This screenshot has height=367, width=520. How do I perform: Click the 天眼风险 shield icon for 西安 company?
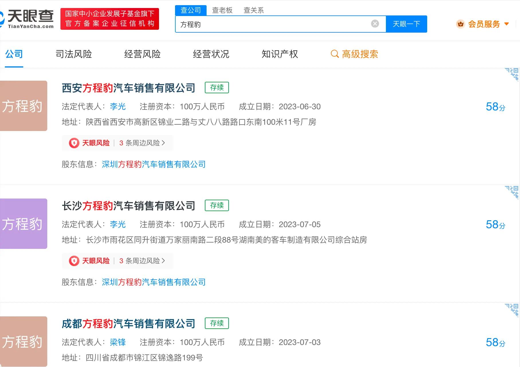click(74, 143)
